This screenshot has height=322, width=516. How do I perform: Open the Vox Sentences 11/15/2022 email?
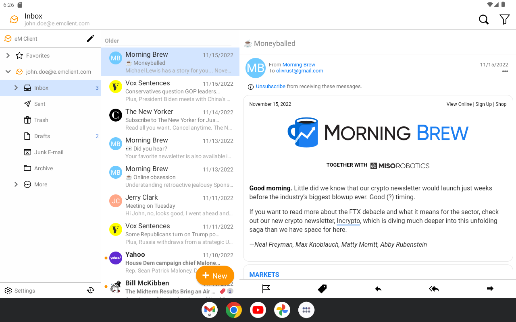coord(170,91)
